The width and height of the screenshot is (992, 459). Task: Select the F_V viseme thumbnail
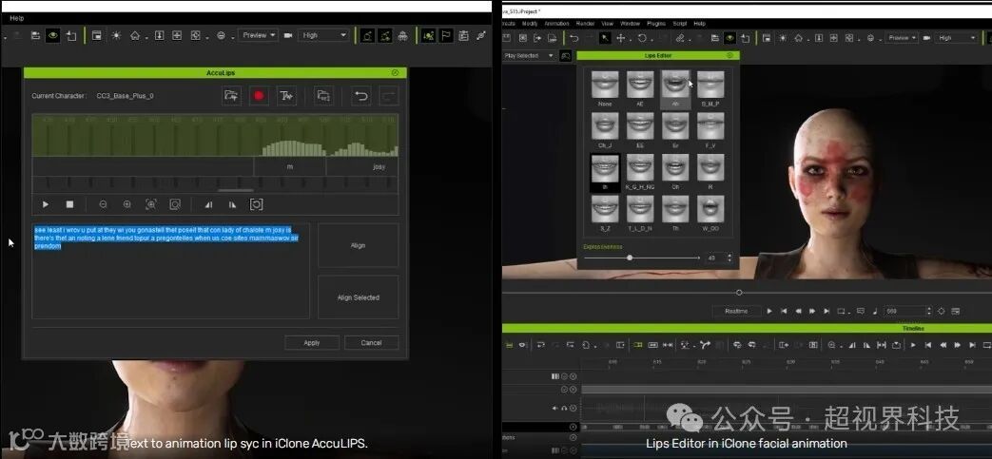(x=710, y=125)
